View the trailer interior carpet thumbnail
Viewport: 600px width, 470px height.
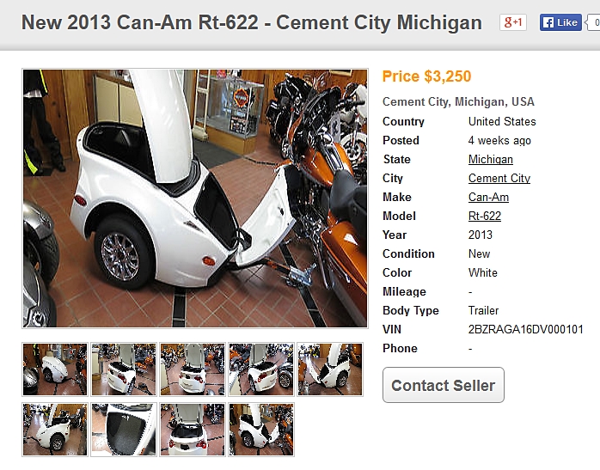click(x=124, y=430)
